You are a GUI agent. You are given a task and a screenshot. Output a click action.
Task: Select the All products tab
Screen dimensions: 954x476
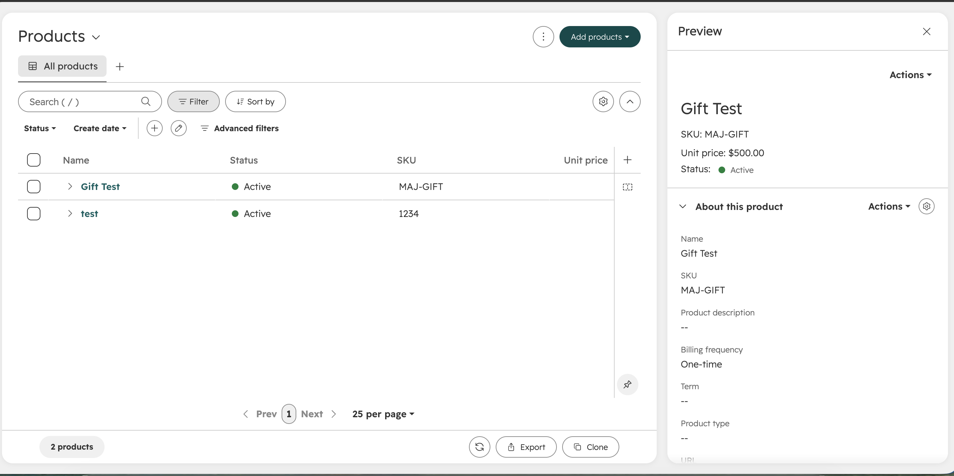tap(62, 66)
